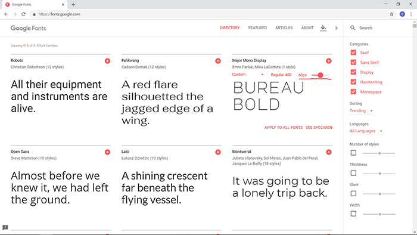417x235 pixels.
Task: Open the About tab
Action: 307,27
